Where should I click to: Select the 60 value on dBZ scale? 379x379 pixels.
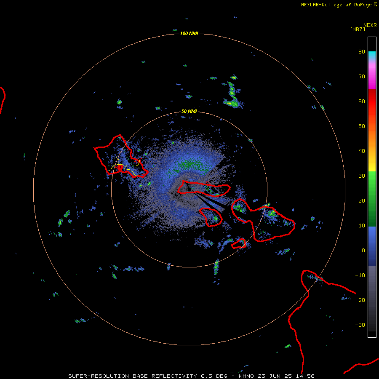tap(362, 101)
